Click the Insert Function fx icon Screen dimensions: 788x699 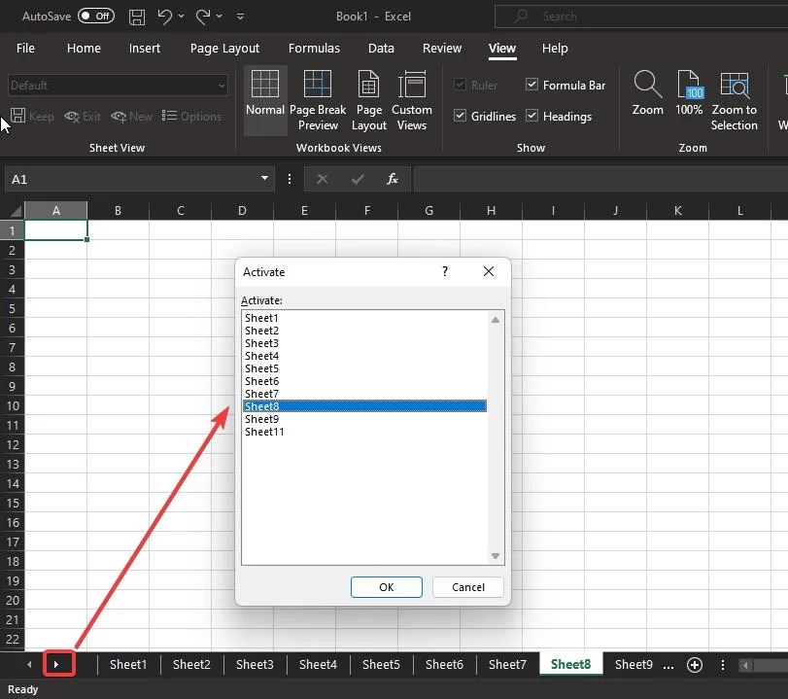pos(393,179)
